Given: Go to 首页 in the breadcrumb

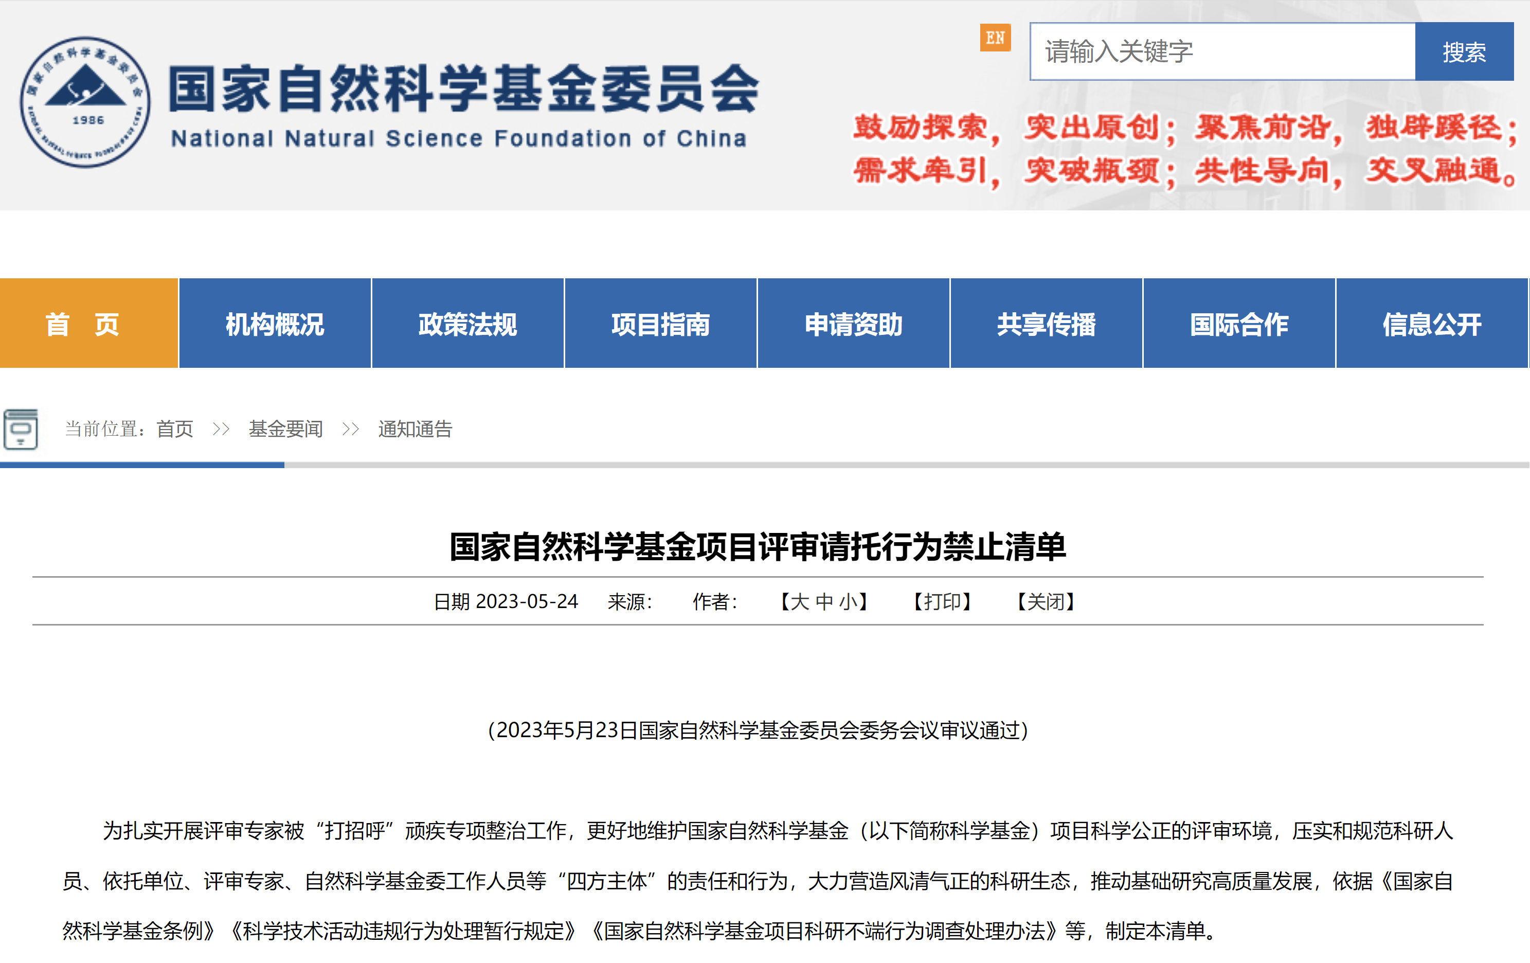Looking at the screenshot, I should tap(175, 429).
